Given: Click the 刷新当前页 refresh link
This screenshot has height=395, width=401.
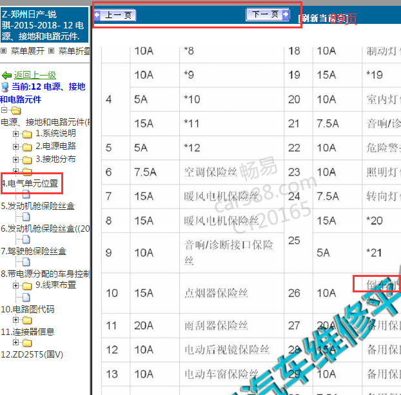Looking at the screenshot, I should tap(324, 19).
